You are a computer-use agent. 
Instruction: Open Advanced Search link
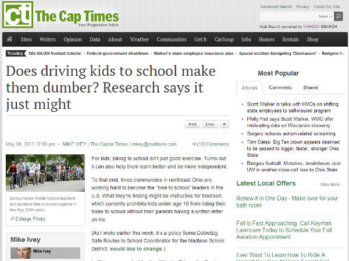pos(276,6)
